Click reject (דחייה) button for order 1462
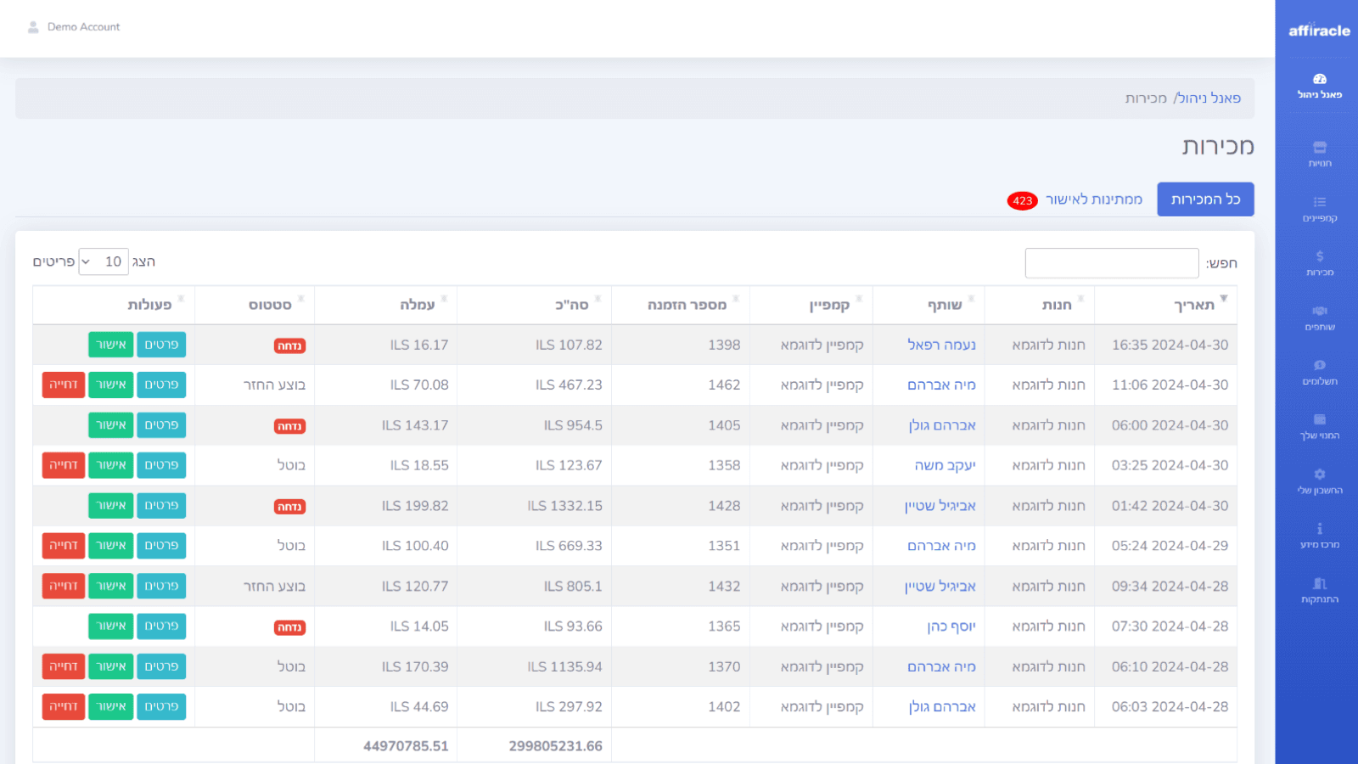1358x764 pixels. click(64, 385)
